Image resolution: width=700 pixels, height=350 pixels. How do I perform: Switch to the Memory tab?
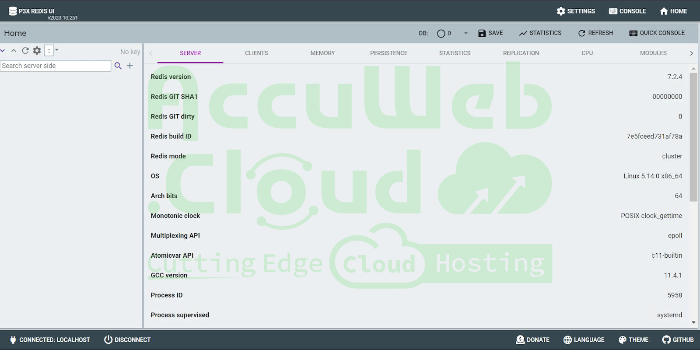click(x=322, y=53)
